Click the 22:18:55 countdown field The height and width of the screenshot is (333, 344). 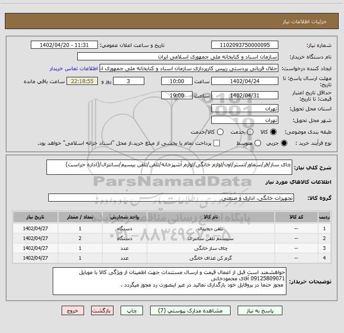tap(82, 81)
